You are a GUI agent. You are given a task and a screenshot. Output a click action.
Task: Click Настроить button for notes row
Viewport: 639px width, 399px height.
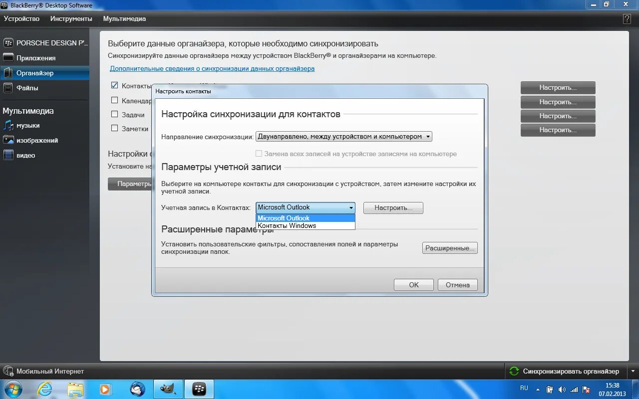pos(558,130)
